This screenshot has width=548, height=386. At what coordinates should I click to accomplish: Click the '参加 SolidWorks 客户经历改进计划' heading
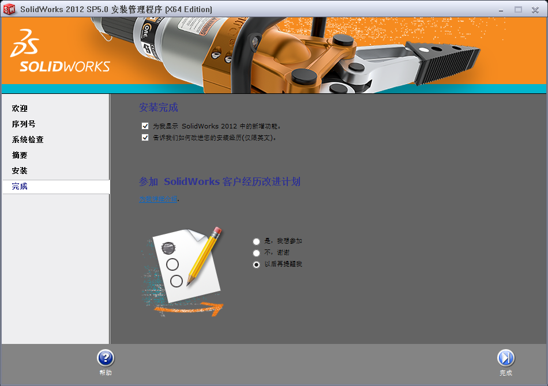pyautogui.click(x=219, y=181)
